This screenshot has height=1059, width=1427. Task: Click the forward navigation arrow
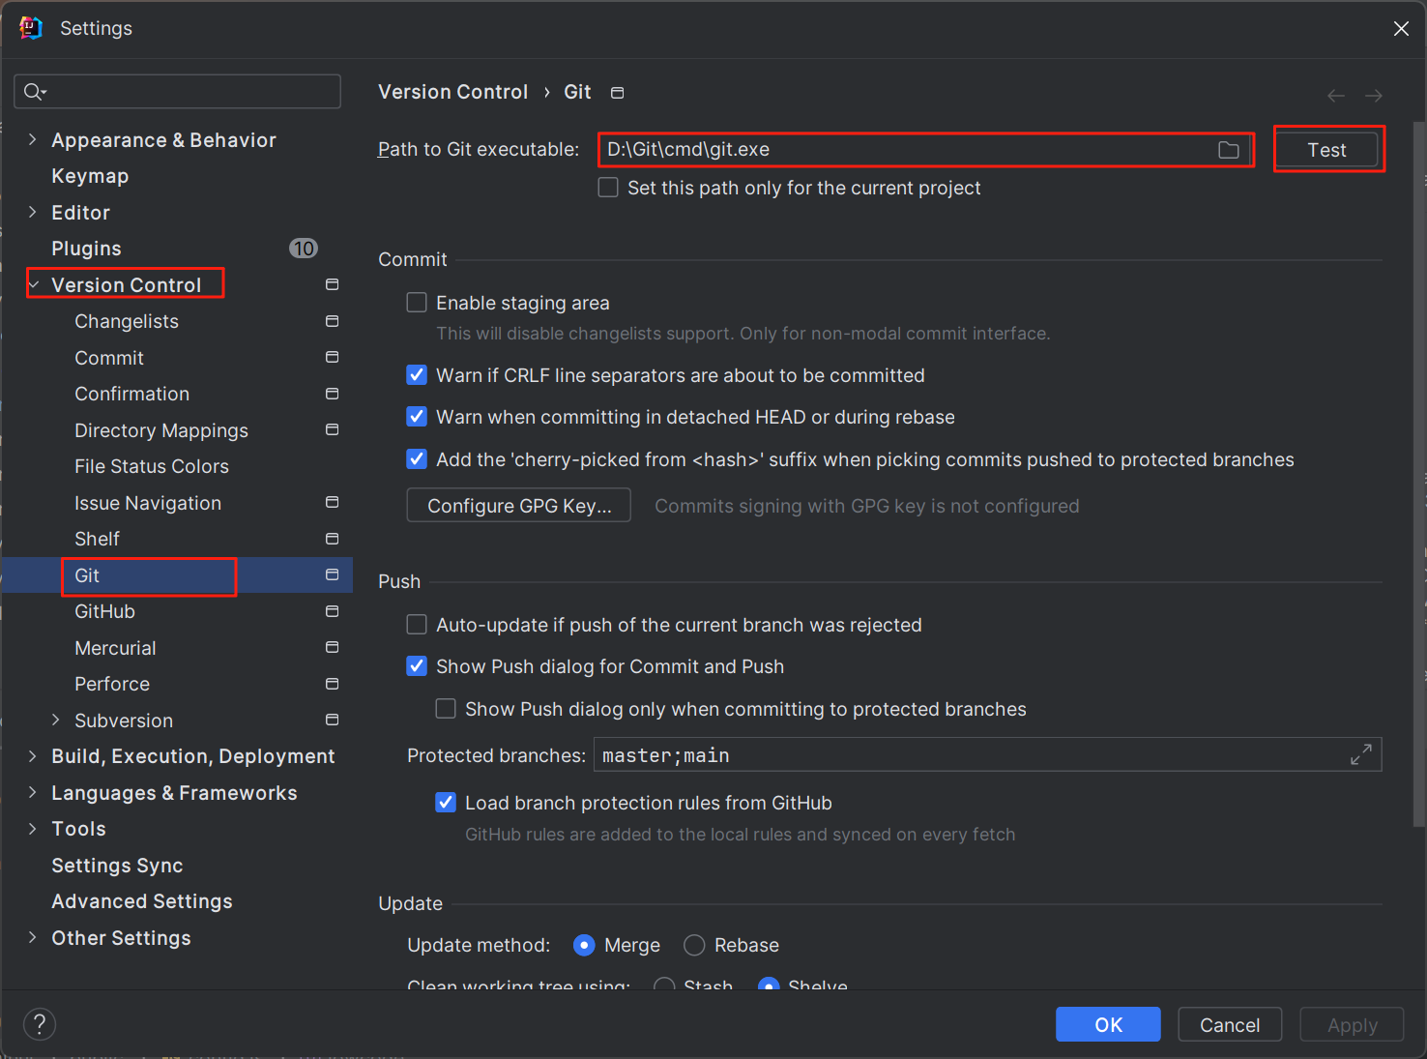coord(1374,96)
